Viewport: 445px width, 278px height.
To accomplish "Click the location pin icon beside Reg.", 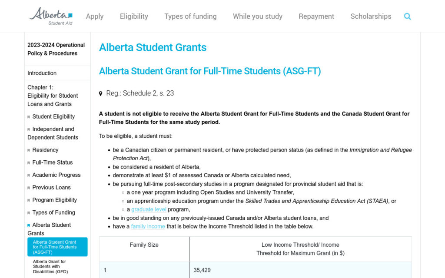I will click(101, 93).
